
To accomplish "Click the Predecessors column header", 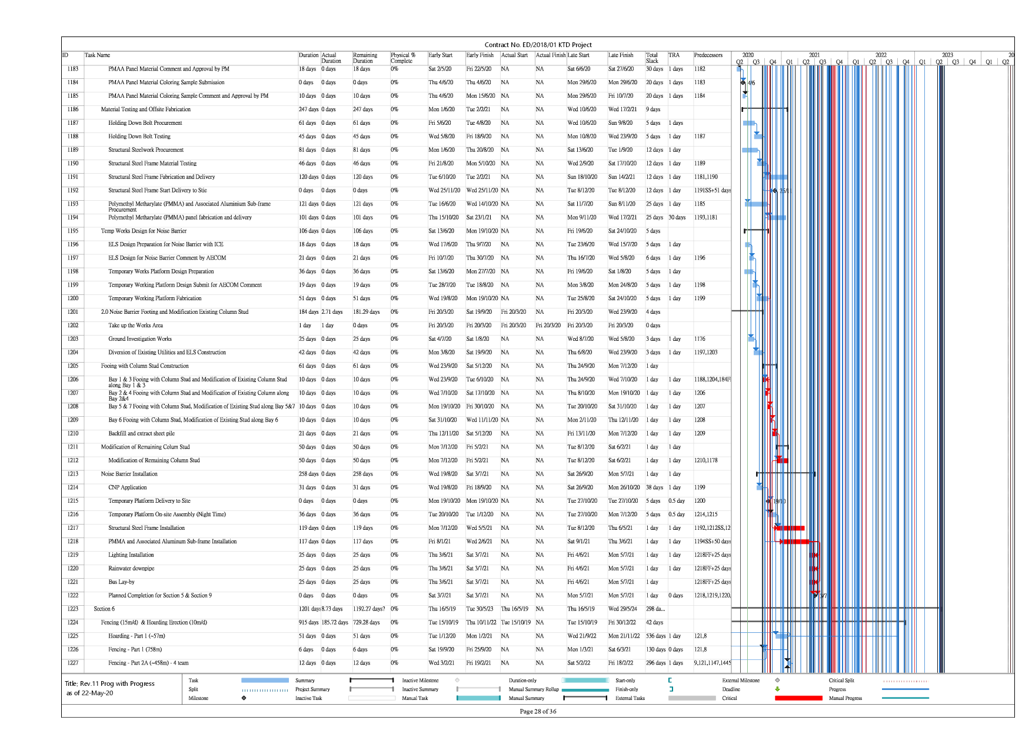I will (708, 55).
